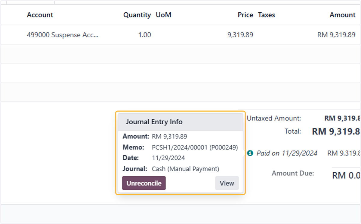Select the Quantity column header
This screenshot has width=361, height=224.
pos(137,15)
